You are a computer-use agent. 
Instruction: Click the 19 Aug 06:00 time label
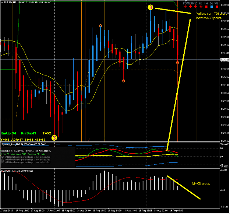176,211
